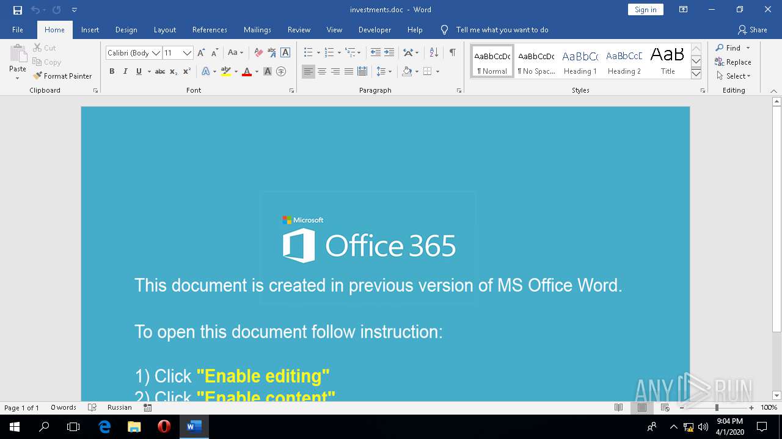Apply strikethrough formatting

160,71
